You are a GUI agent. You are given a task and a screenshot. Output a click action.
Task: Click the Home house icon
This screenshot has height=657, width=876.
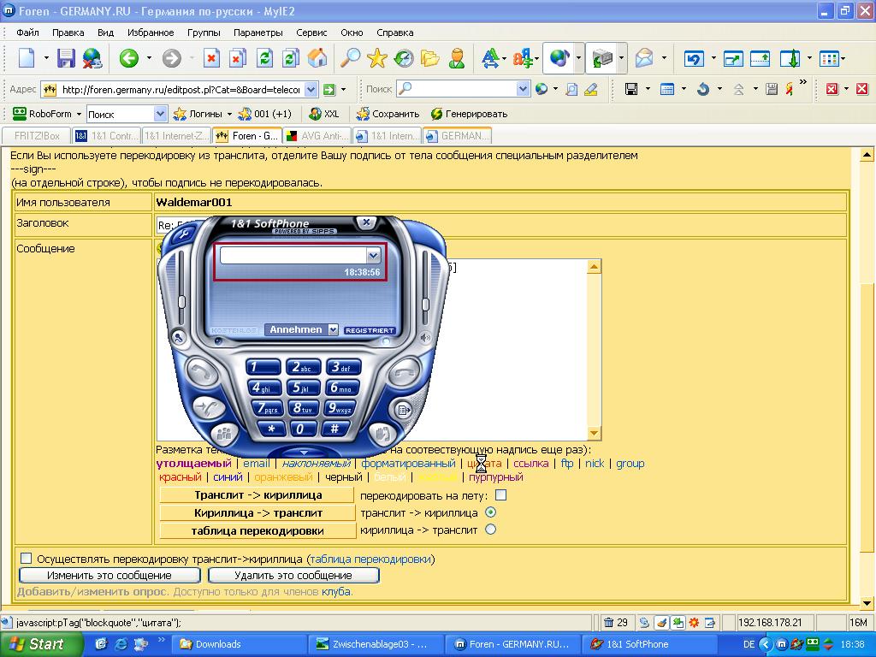pyautogui.click(x=317, y=57)
